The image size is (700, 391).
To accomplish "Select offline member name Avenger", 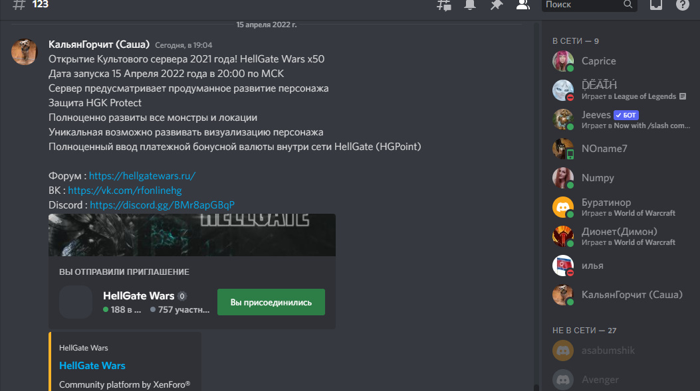I will coord(600,380).
